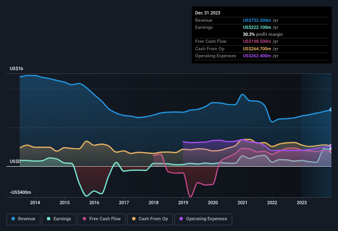Image resolution: width=338 pixels, height=231 pixels.
Task: Click the Dec 31 2023 tooltip header
Action: (207, 13)
